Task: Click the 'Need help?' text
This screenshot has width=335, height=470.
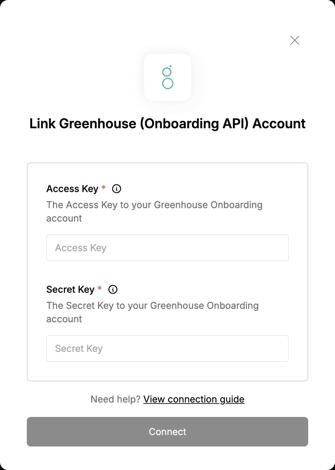Action: pyautogui.click(x=116, y=399)
